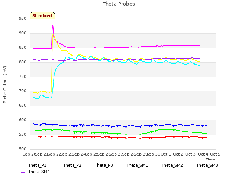Click the Oct 1 x-axis date label
238x179 pixels.
point(166,154)
